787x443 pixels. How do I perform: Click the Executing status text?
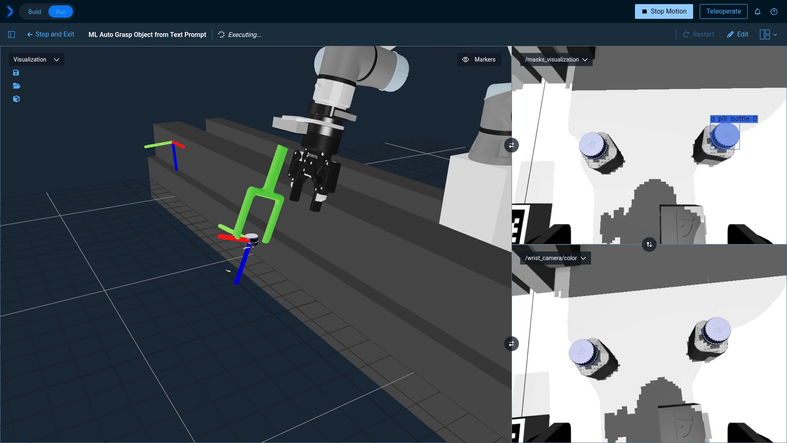245,35
